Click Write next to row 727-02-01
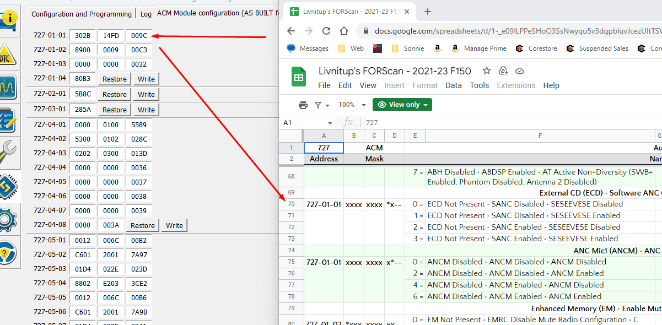 (145, 94)
